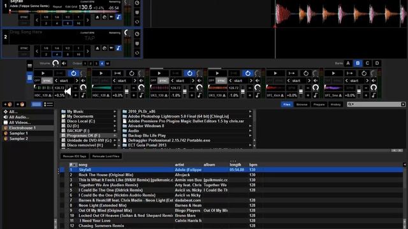Next cue 'start' arrow on first sample slot
The image size is (408, 229).
click(76, 81)
